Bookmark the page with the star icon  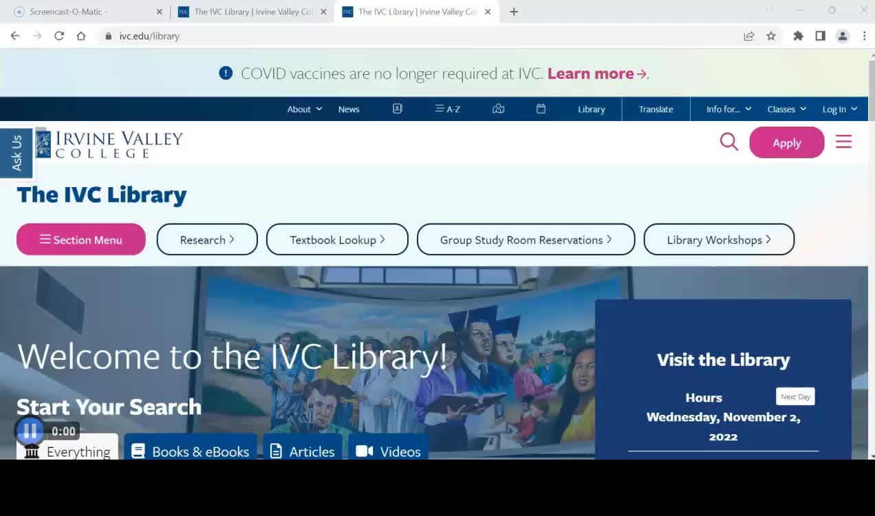pyautogui.click(x=771, y=36)
